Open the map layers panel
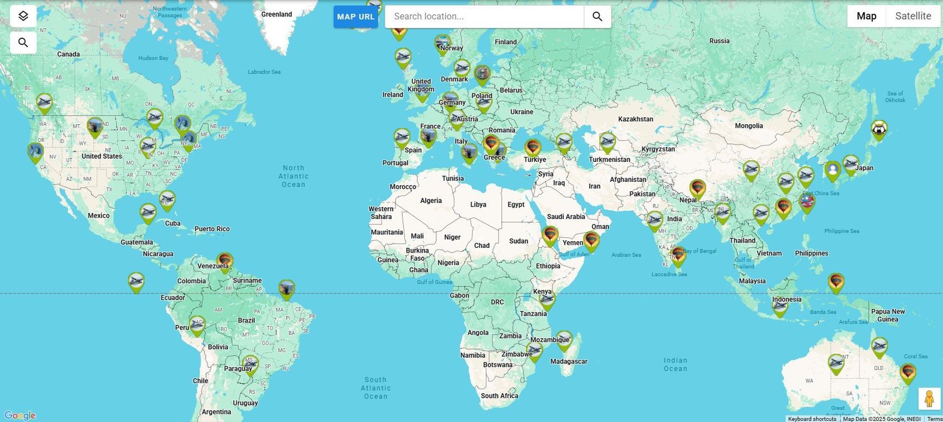This screenshot has height=422, width=943. tap(23, 16)
